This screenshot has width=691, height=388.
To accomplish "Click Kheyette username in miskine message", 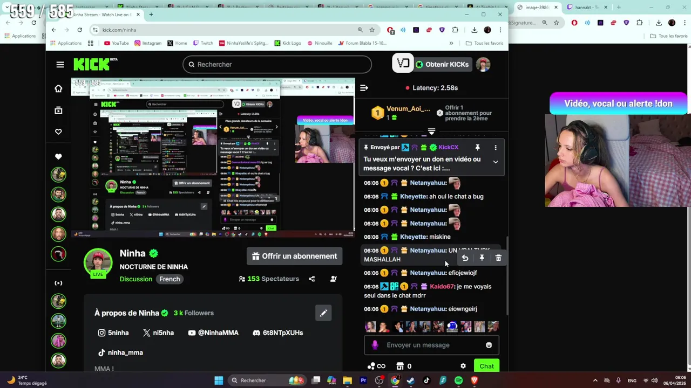I will (x=413, y=237).
